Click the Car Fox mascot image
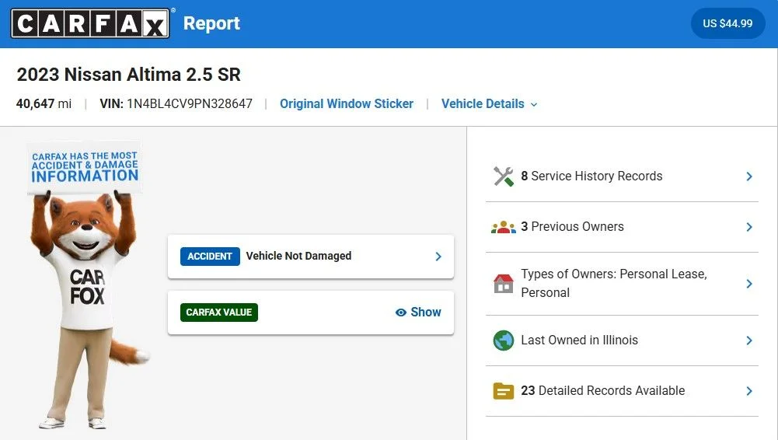The width and height of the screenshot is (778, 440). tap(85, 285)
